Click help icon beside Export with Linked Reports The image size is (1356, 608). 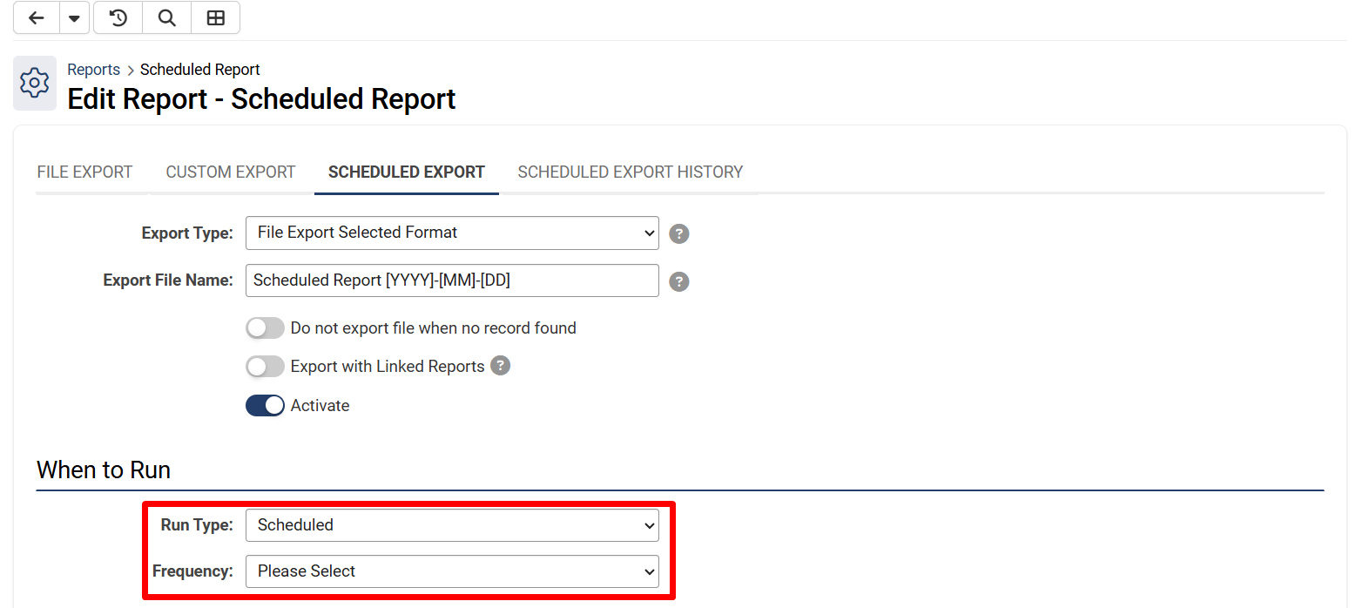[500, 366]
